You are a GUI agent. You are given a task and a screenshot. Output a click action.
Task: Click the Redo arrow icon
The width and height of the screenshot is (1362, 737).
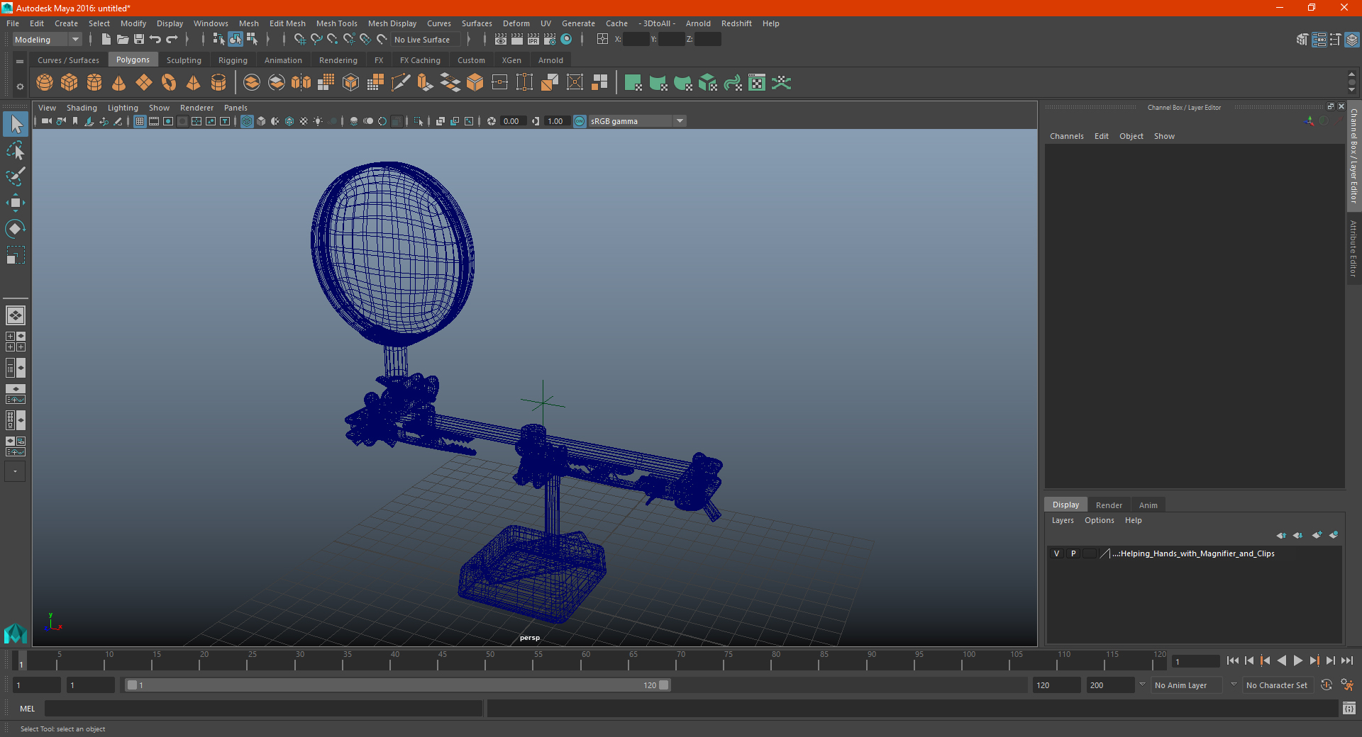pos(172,40)
